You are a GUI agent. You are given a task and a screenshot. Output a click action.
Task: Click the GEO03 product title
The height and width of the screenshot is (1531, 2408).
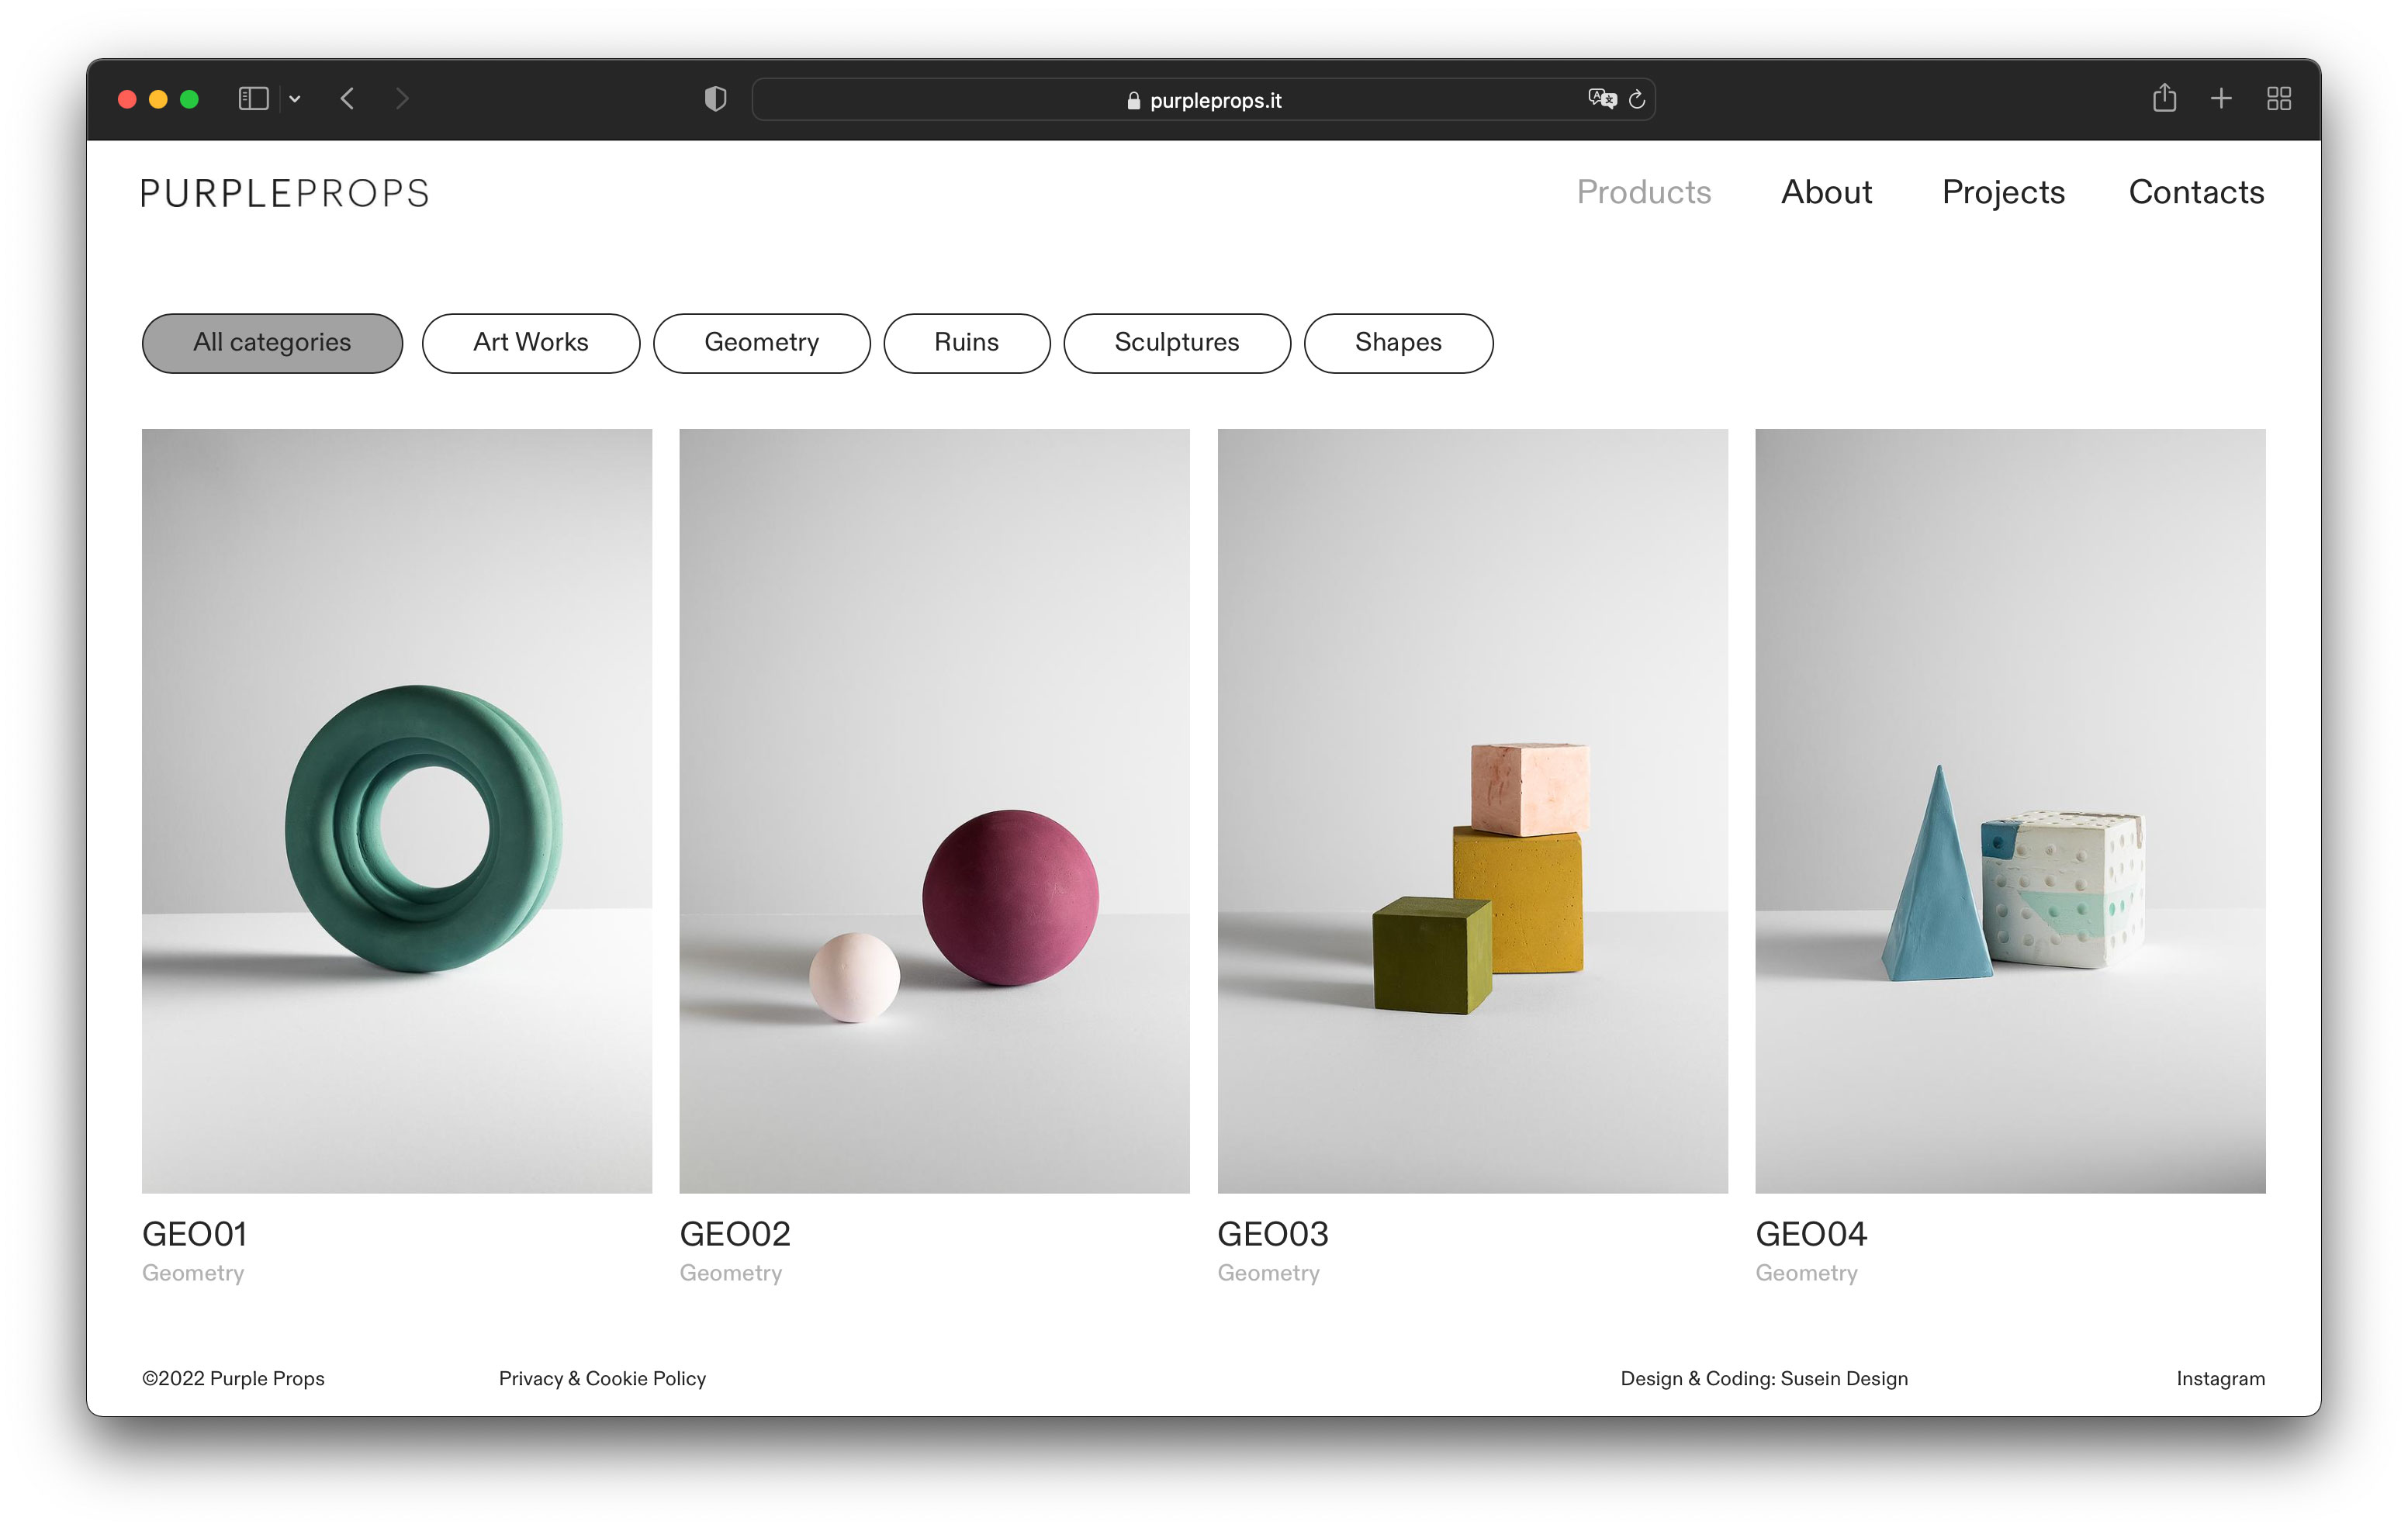point(1273,1234)
